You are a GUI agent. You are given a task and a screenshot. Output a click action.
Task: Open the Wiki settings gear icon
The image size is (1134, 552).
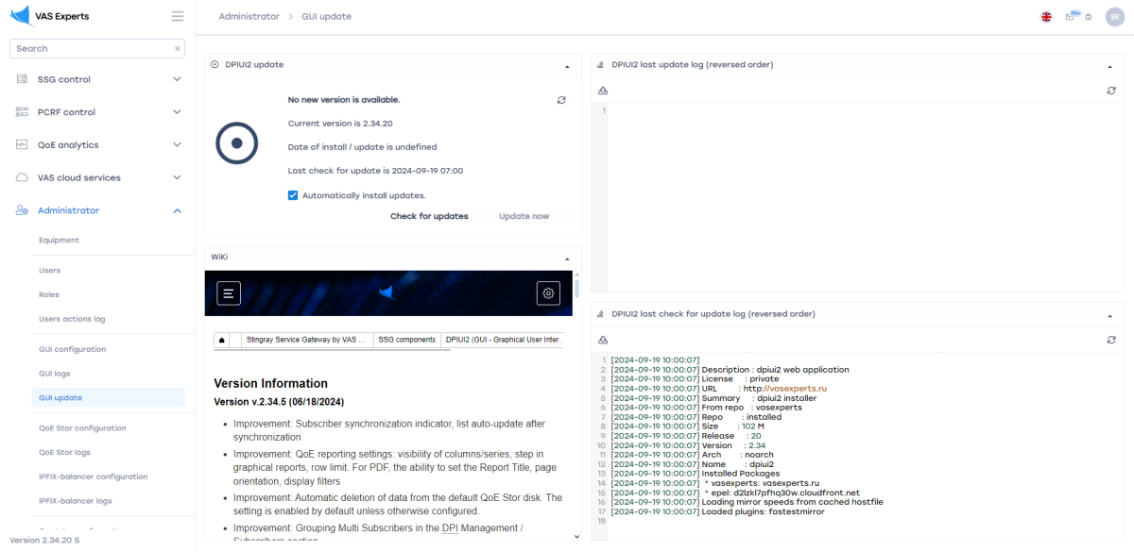point(548,293)
